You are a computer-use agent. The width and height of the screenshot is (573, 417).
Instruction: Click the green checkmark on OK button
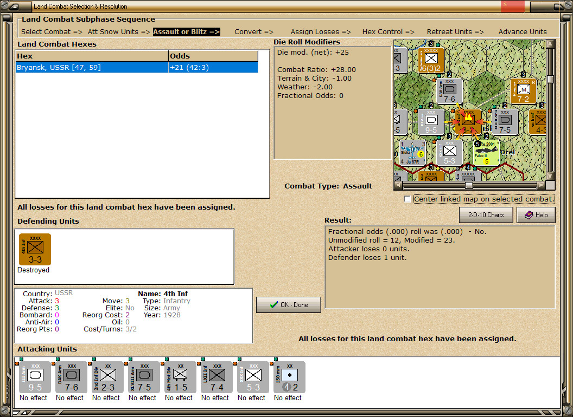pyautogui.click(x=273, y=305)
